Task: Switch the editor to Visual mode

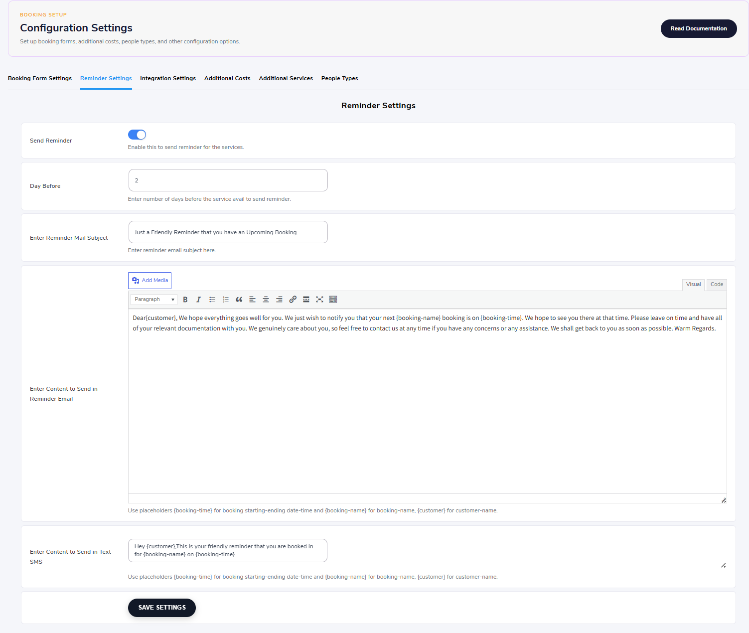Action: [x=693, y=285]
